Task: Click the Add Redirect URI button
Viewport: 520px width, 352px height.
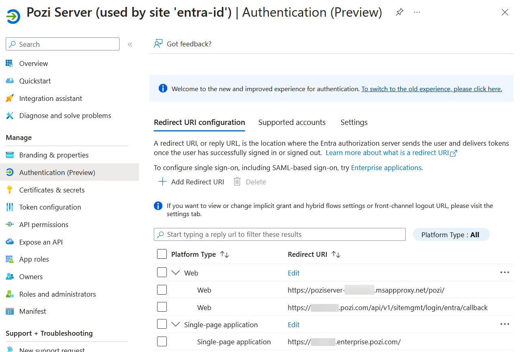Action: 191,181
